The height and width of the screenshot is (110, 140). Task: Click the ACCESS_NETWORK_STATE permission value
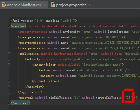click(105, 43)
